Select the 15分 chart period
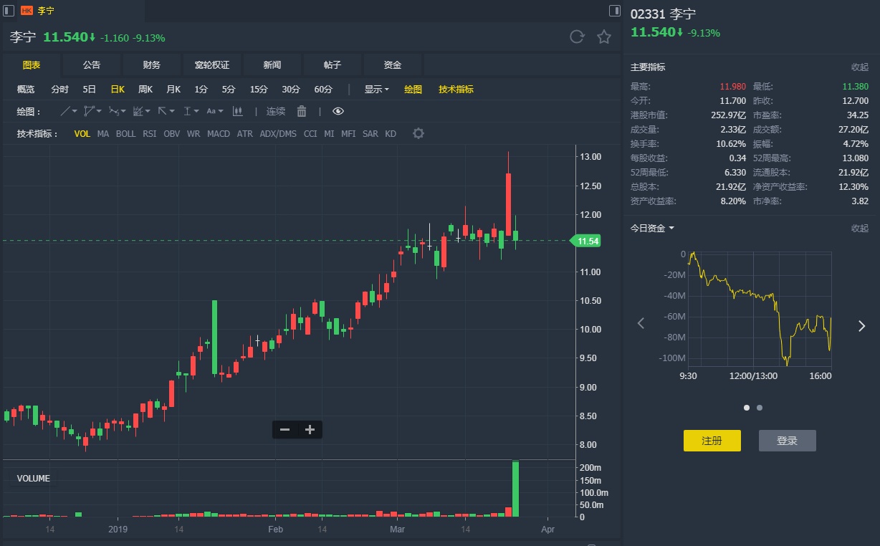This screenshot has width=880, height=546. coord(259,90)
